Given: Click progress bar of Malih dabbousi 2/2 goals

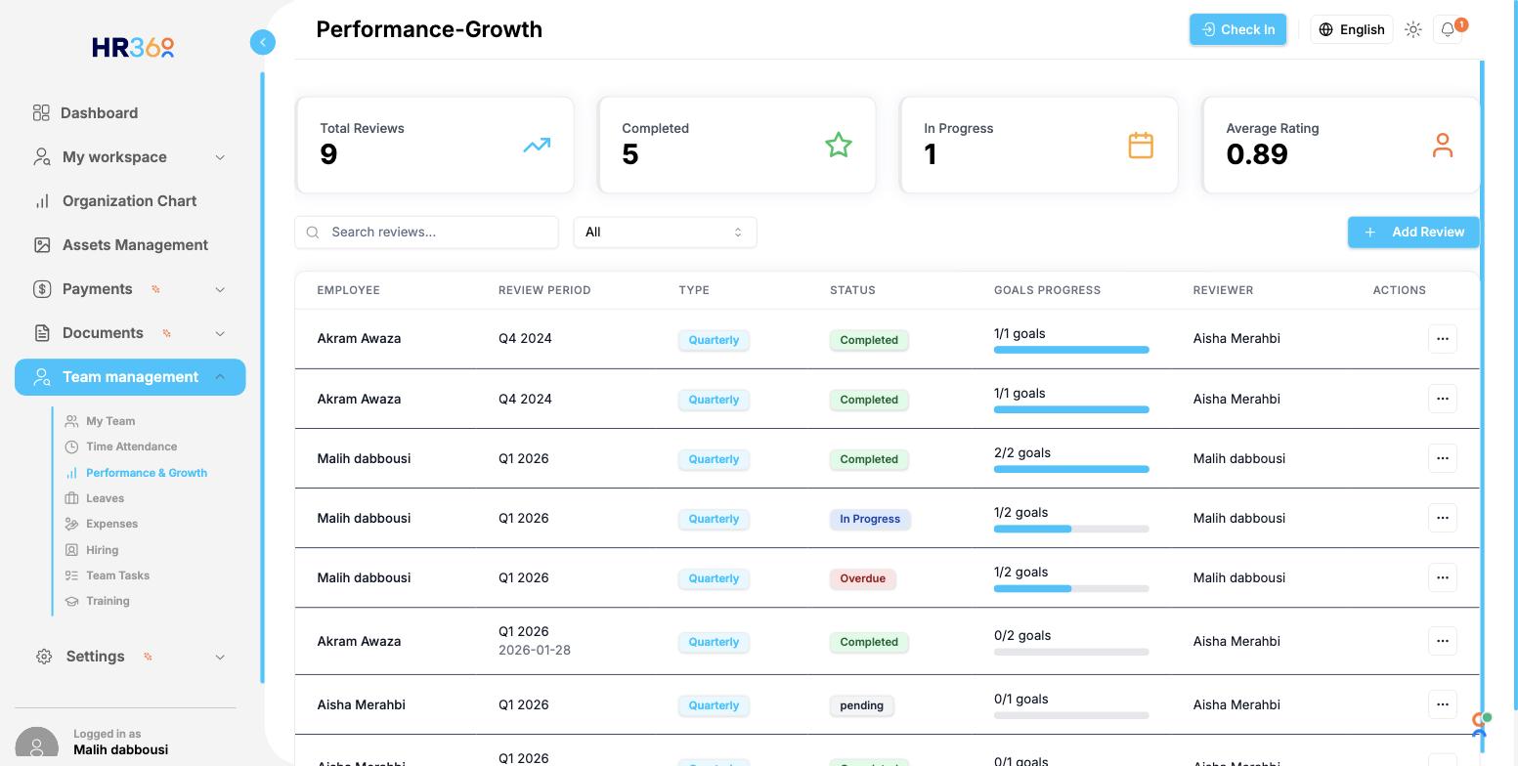Looking at the screenshot, I should pyautogui.click(x=1071, y=470).
